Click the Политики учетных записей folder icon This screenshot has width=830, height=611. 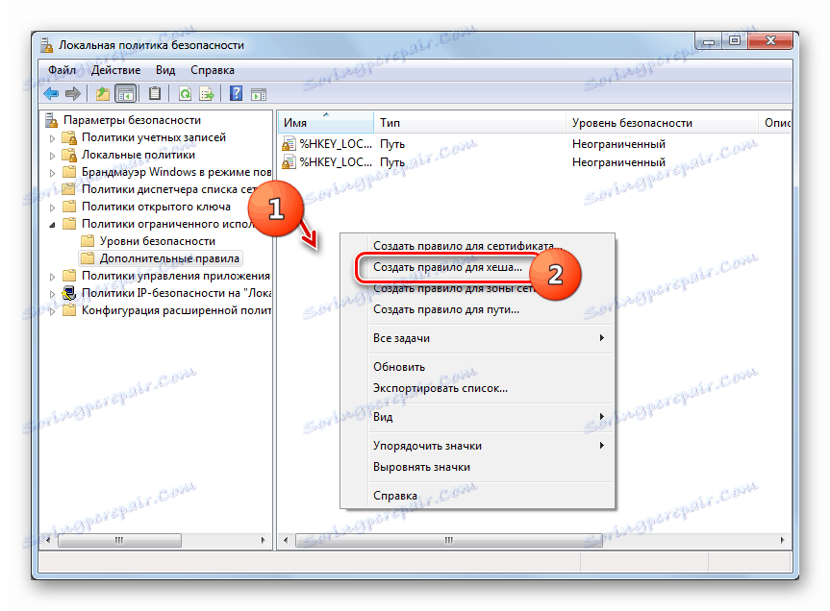[x=69, y=137]
